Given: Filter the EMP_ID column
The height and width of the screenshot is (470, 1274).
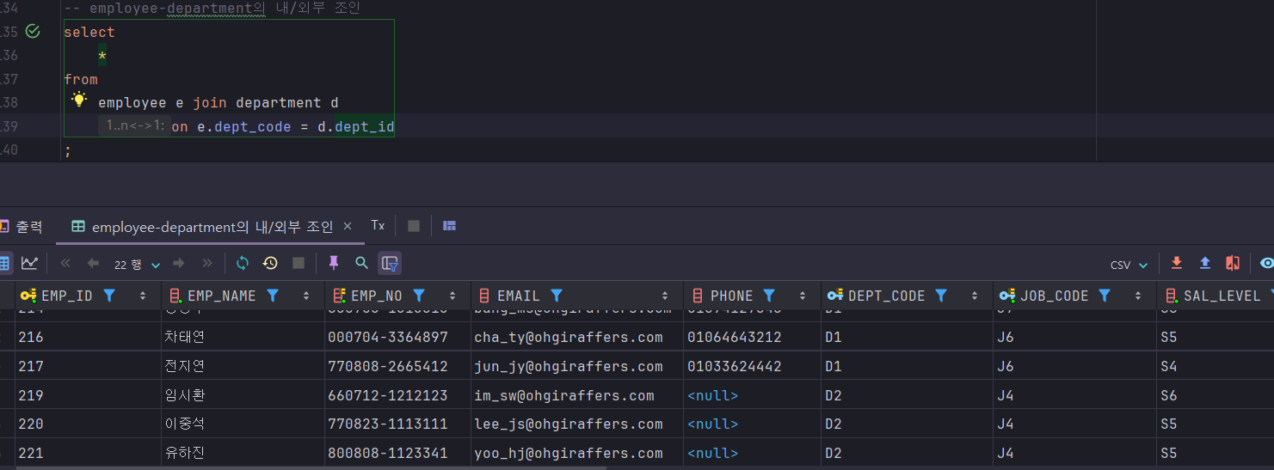Looking at the screenshot, I should coord(109,296).
